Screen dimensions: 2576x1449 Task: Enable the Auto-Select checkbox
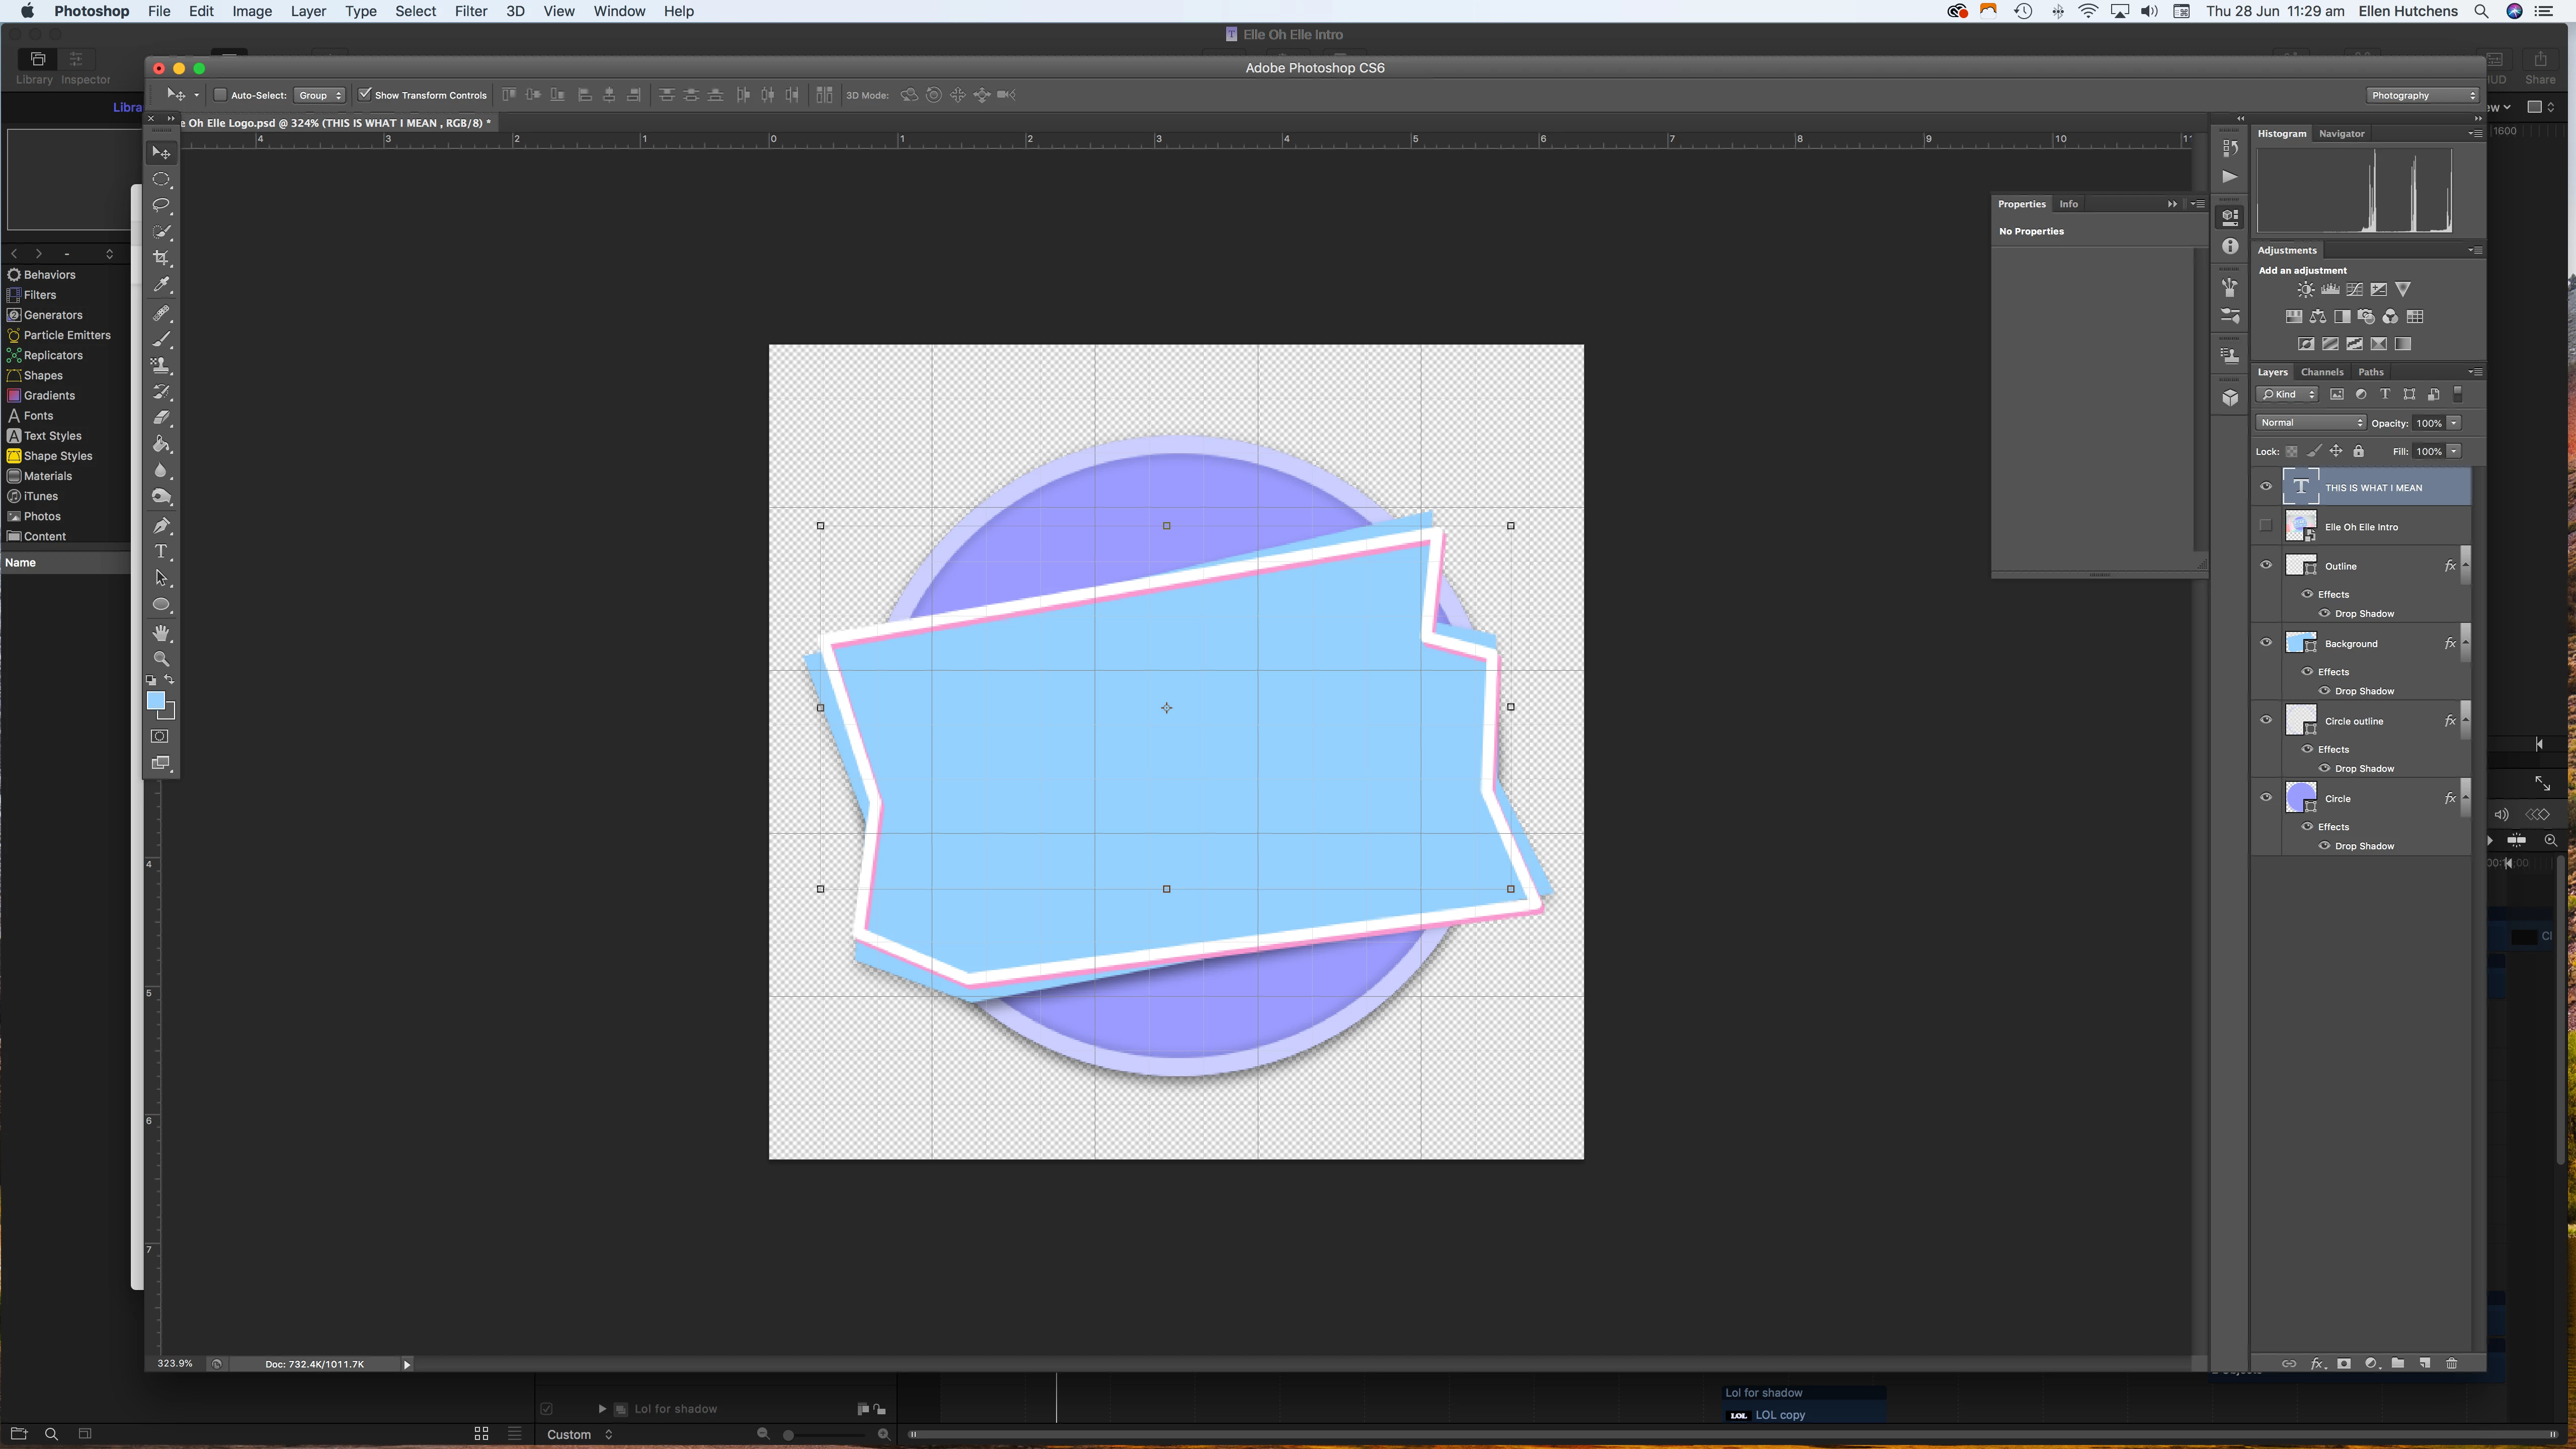point(220,95)
